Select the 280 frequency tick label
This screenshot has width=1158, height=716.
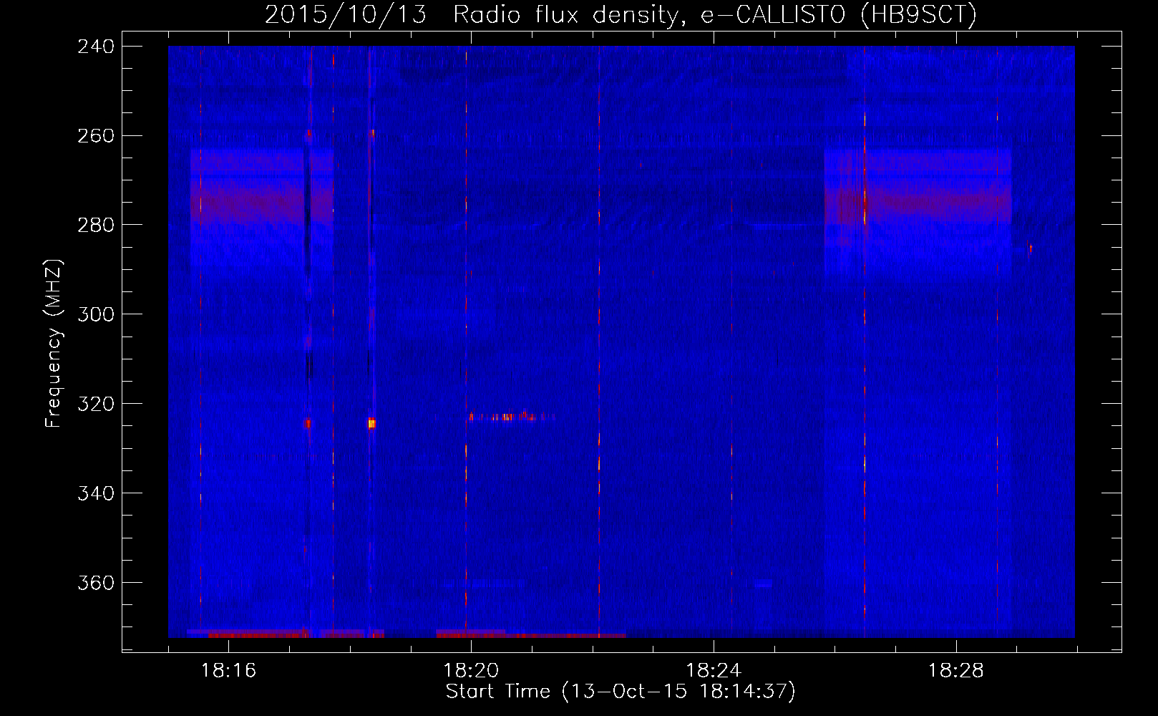[96, 225]
